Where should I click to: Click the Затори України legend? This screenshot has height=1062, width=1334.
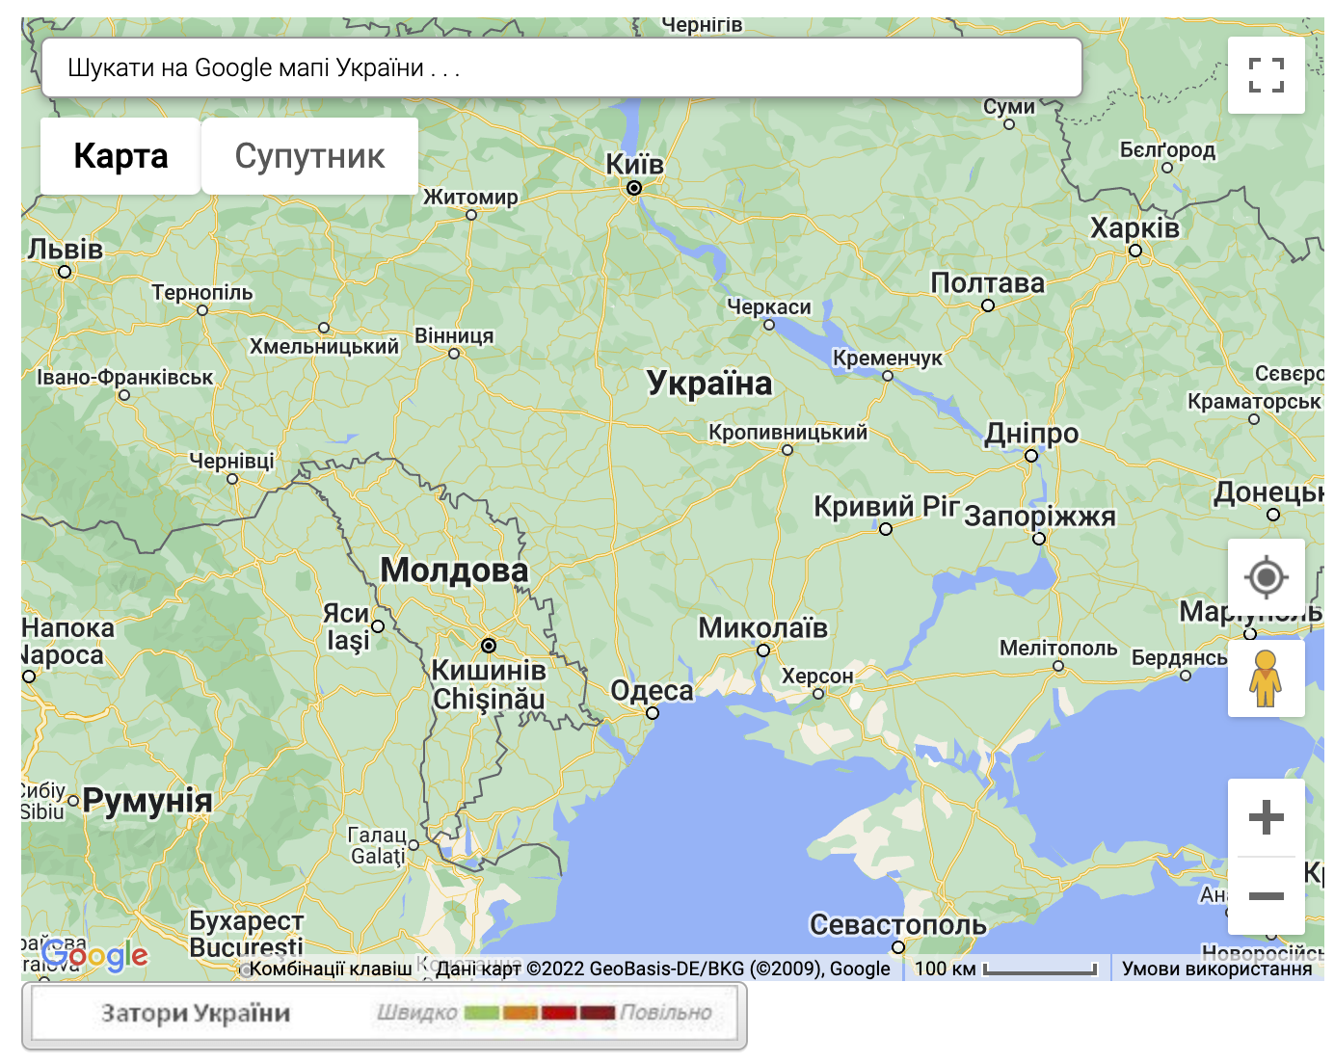(196, 1013)
